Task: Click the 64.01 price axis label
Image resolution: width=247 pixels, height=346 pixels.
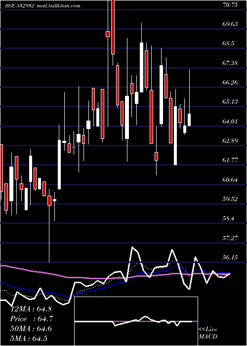Action: [230, 121]
